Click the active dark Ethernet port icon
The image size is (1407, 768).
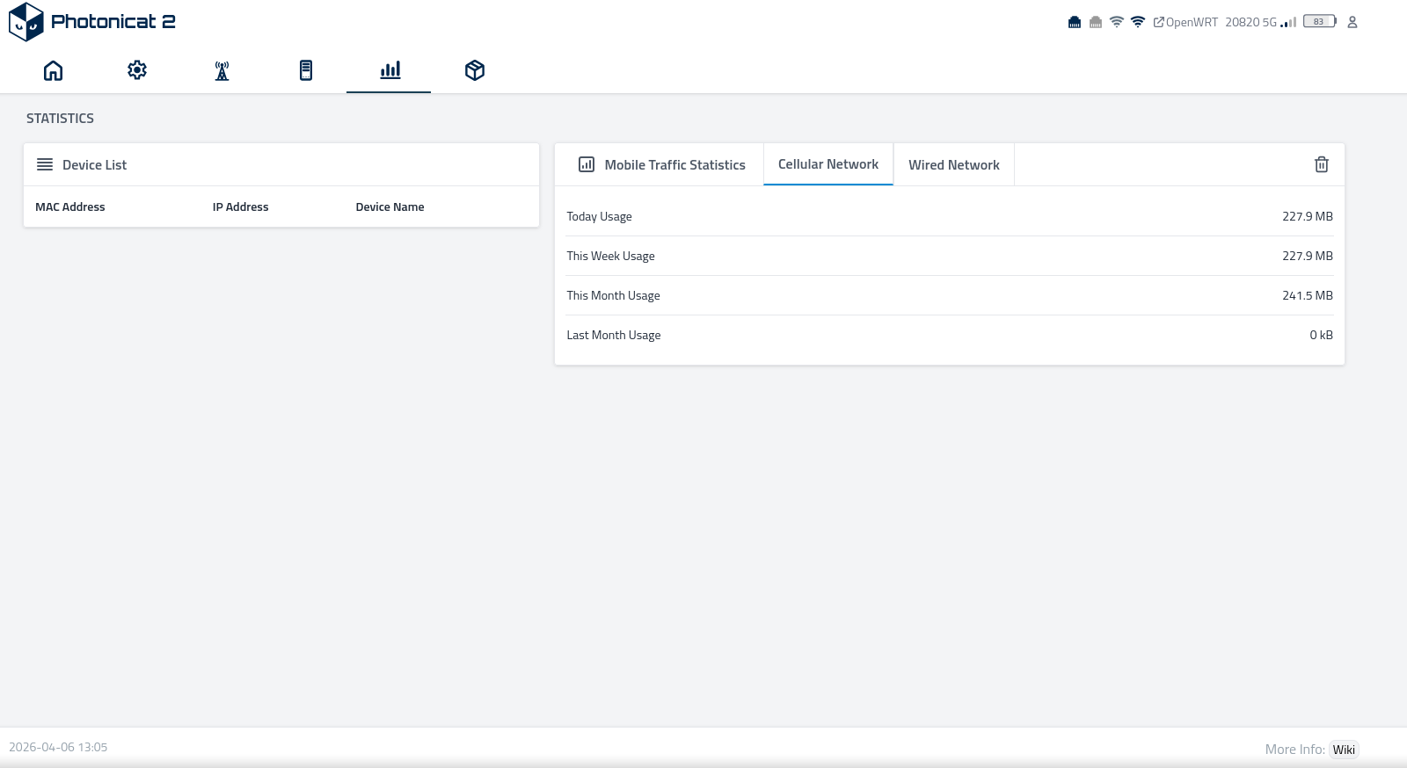point(1074,22)
